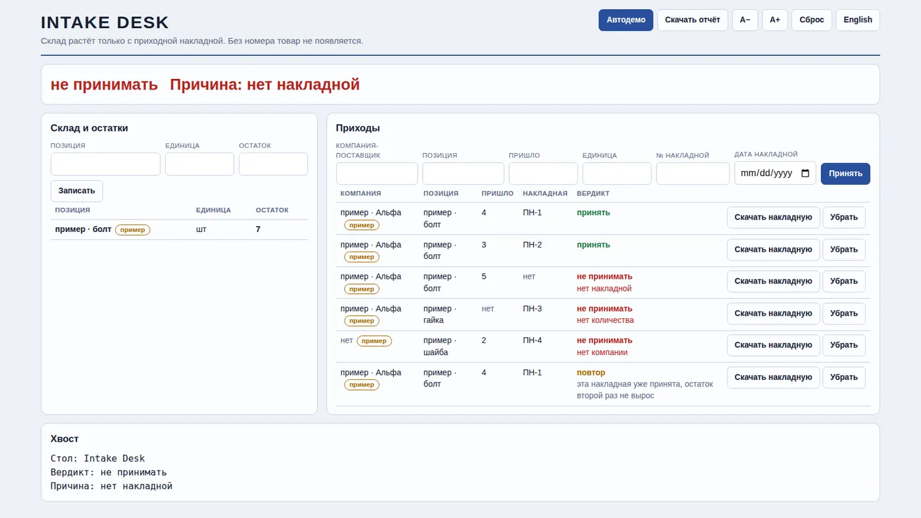Download the invoice for the ПН-2 row
This screenshot has height=518, width=921.
pos(773,250)
